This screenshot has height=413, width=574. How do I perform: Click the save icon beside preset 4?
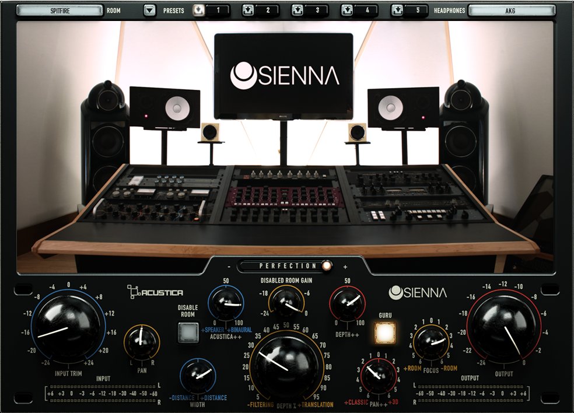click(346, 10)
